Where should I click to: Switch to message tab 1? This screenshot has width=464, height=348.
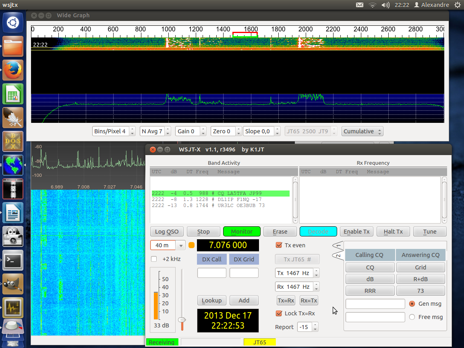tap(338, 246)
